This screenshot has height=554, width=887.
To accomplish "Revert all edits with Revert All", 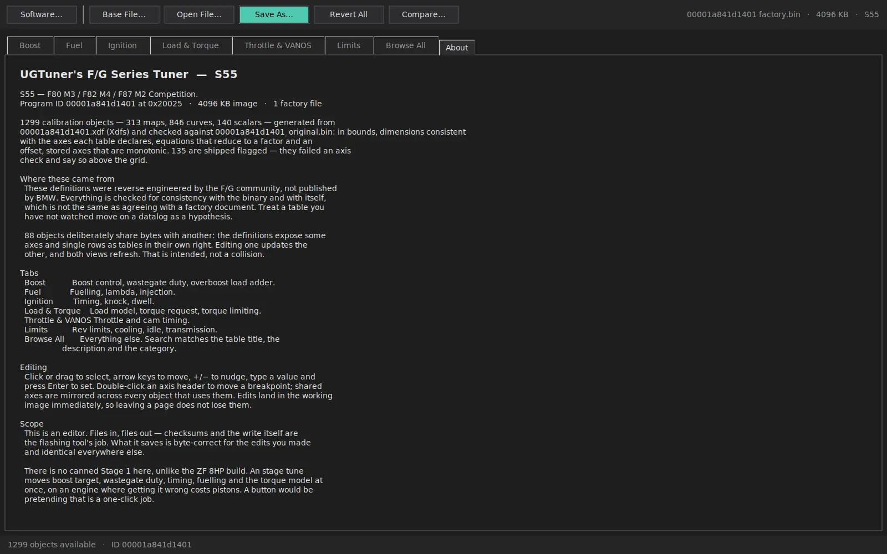I will click(349, 14).
